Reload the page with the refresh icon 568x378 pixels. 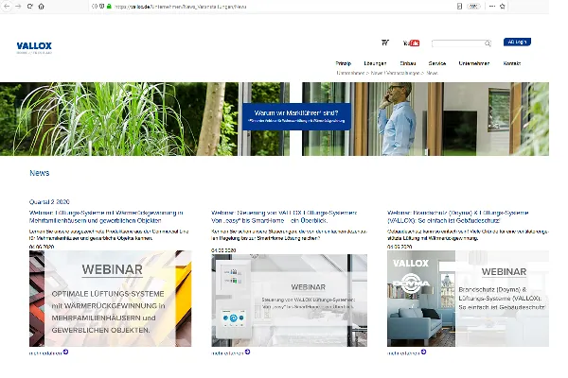[29, 6]
